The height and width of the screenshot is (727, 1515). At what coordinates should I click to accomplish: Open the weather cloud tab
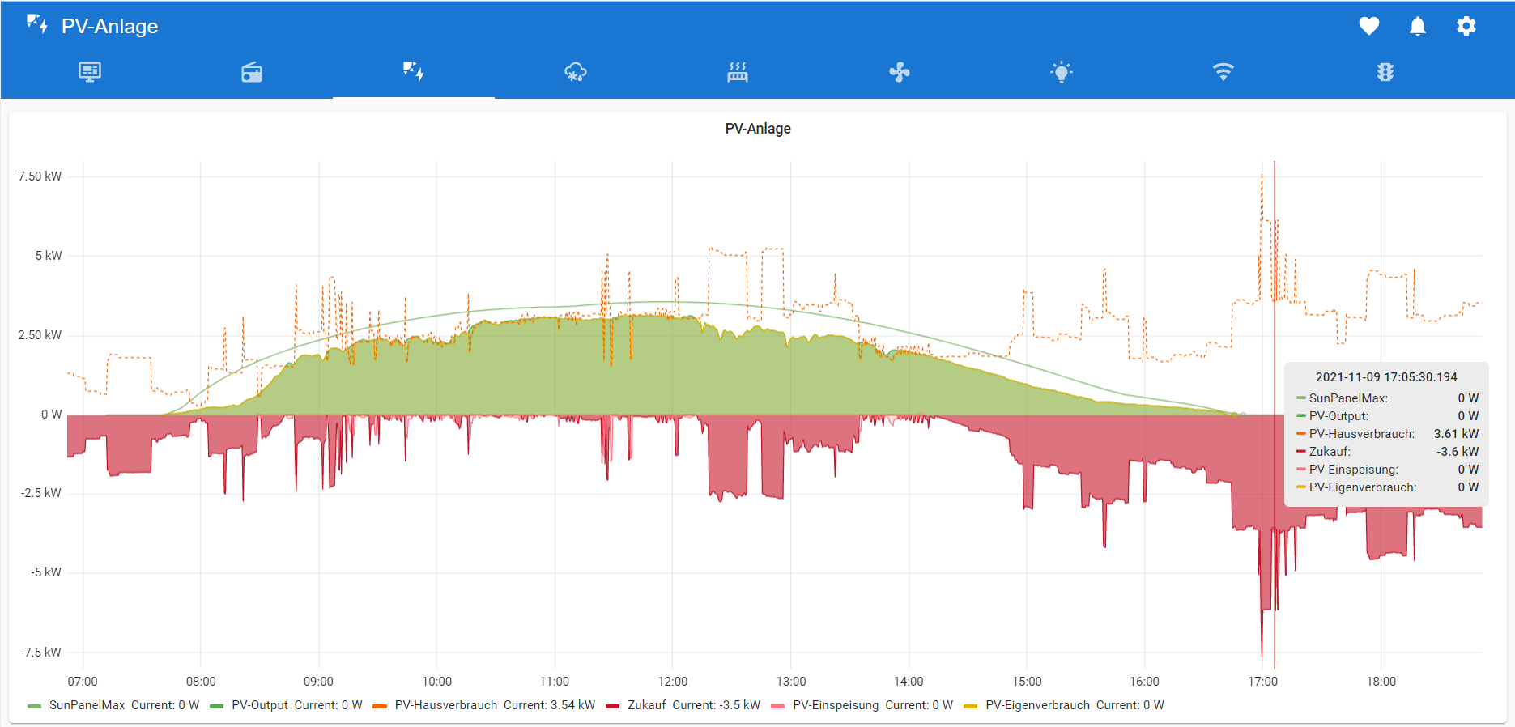point(576,72)
